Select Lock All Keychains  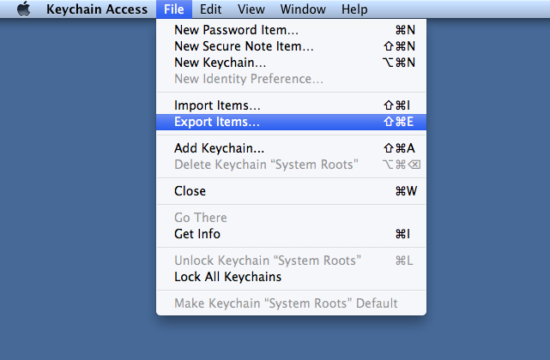(x=227, y=277)
